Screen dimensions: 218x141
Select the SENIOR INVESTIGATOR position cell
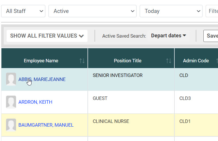click(118, 76)
